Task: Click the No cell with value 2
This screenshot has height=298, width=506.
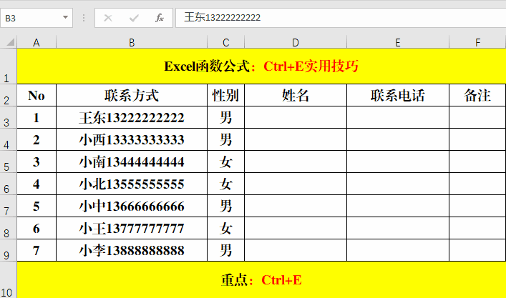Action: [x=37, y=140]
